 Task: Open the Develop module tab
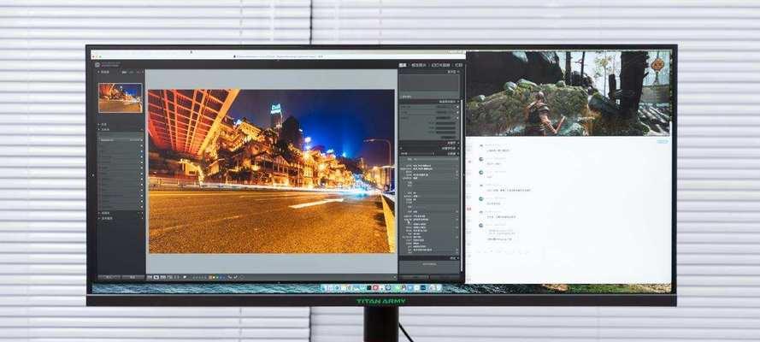(x=419, y=64)
